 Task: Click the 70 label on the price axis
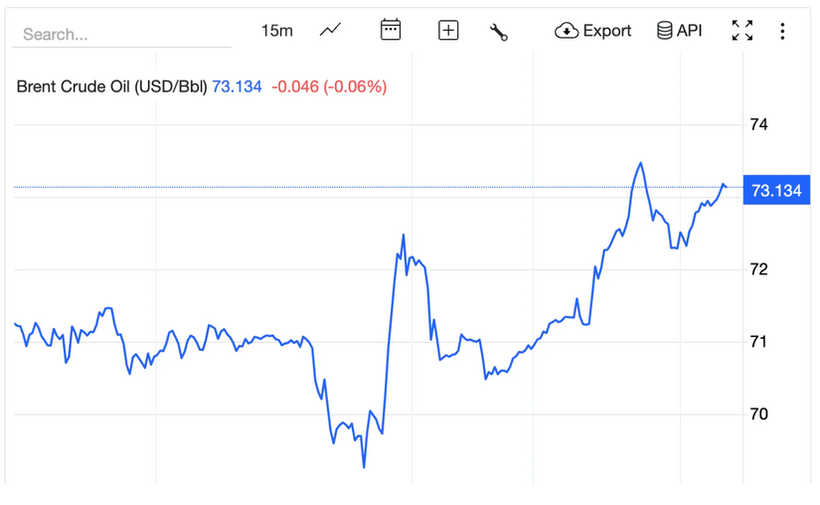tap(758, 415)
